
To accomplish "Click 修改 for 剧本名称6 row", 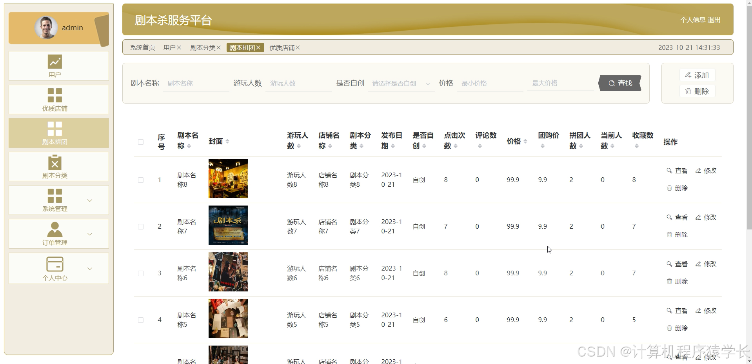I will pos(706,264).
